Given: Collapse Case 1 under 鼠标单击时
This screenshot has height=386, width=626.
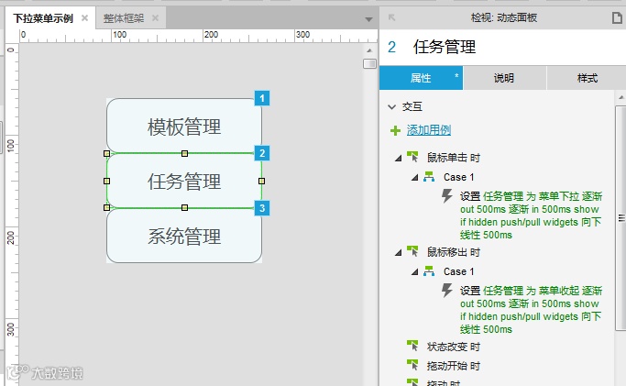Looking at the screenshot, I should tap(415, 177).
